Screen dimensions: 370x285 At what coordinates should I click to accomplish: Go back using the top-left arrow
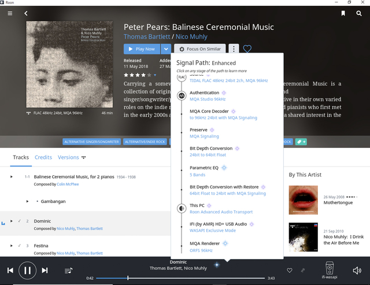[x=25, y=13]
